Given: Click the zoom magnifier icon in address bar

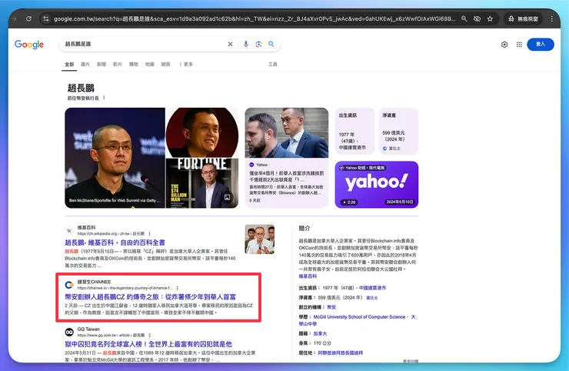Looking at the screenshot, I should [464, 18].
